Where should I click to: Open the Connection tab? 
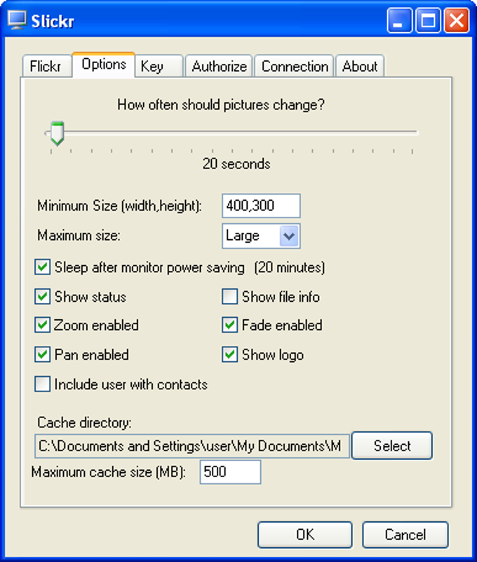294,66
